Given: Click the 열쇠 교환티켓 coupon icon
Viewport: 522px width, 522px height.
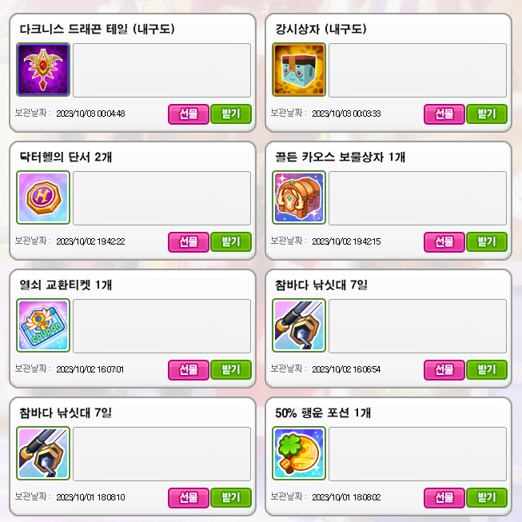Looking at the screenshot, I should (x=43, y=325).
